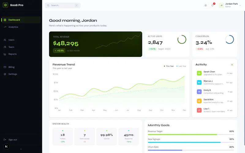Click the Revenue Target progress bar
The width and height of the screenshot is (245, 153).
pyautogui.click(x=191, y=135)
